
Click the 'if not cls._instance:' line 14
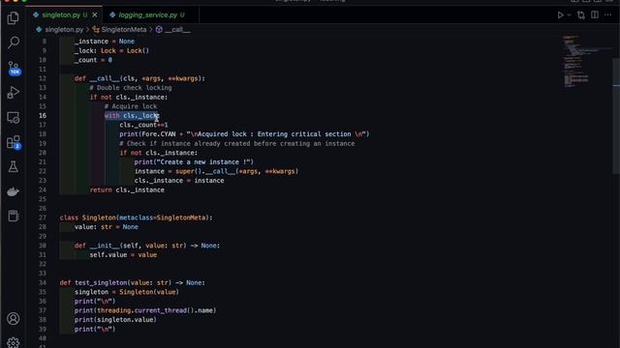pos(129,97)
